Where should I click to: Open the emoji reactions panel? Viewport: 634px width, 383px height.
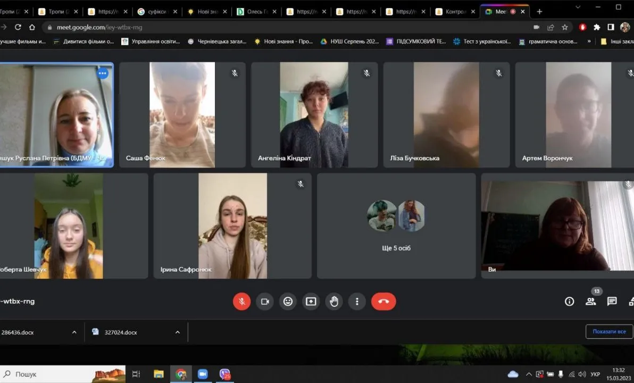pyautogui.click(x=288, y=302)
